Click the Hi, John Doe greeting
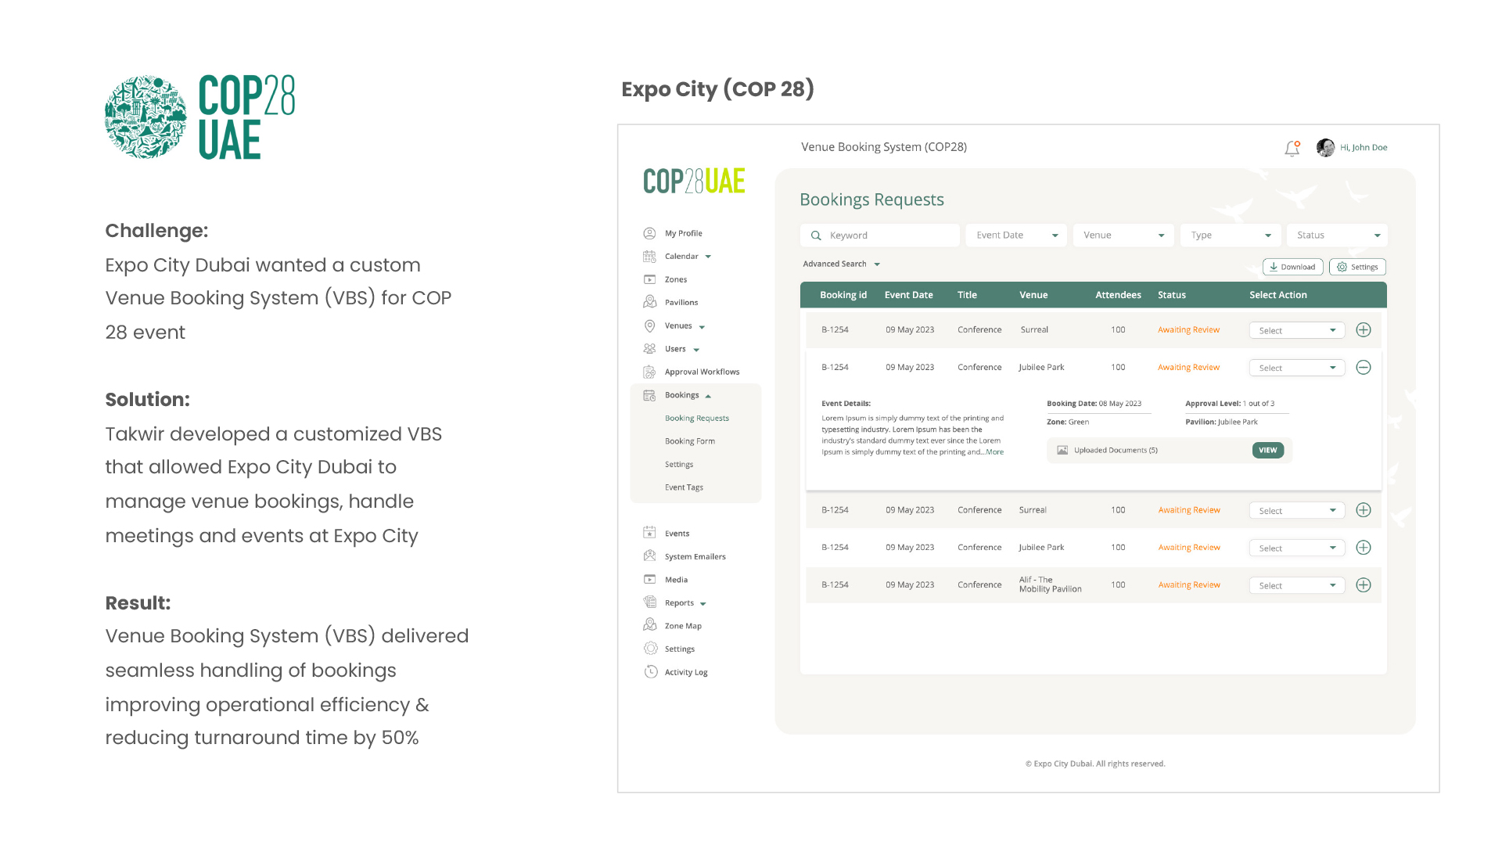Image resolution: width=1502 pixels, height=845 pixels. click(x=1364, y=148)
